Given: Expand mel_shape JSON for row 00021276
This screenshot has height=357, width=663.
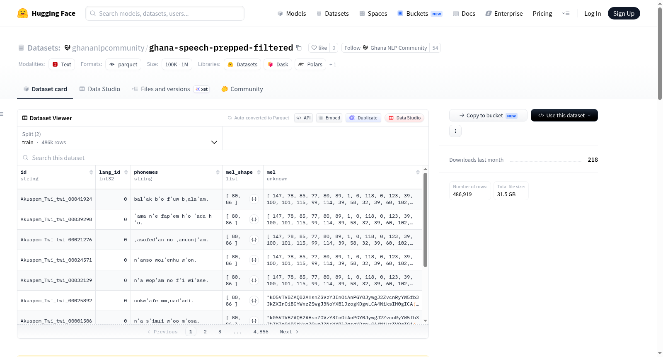Looking at the screenshot, I should coord(254,240).
